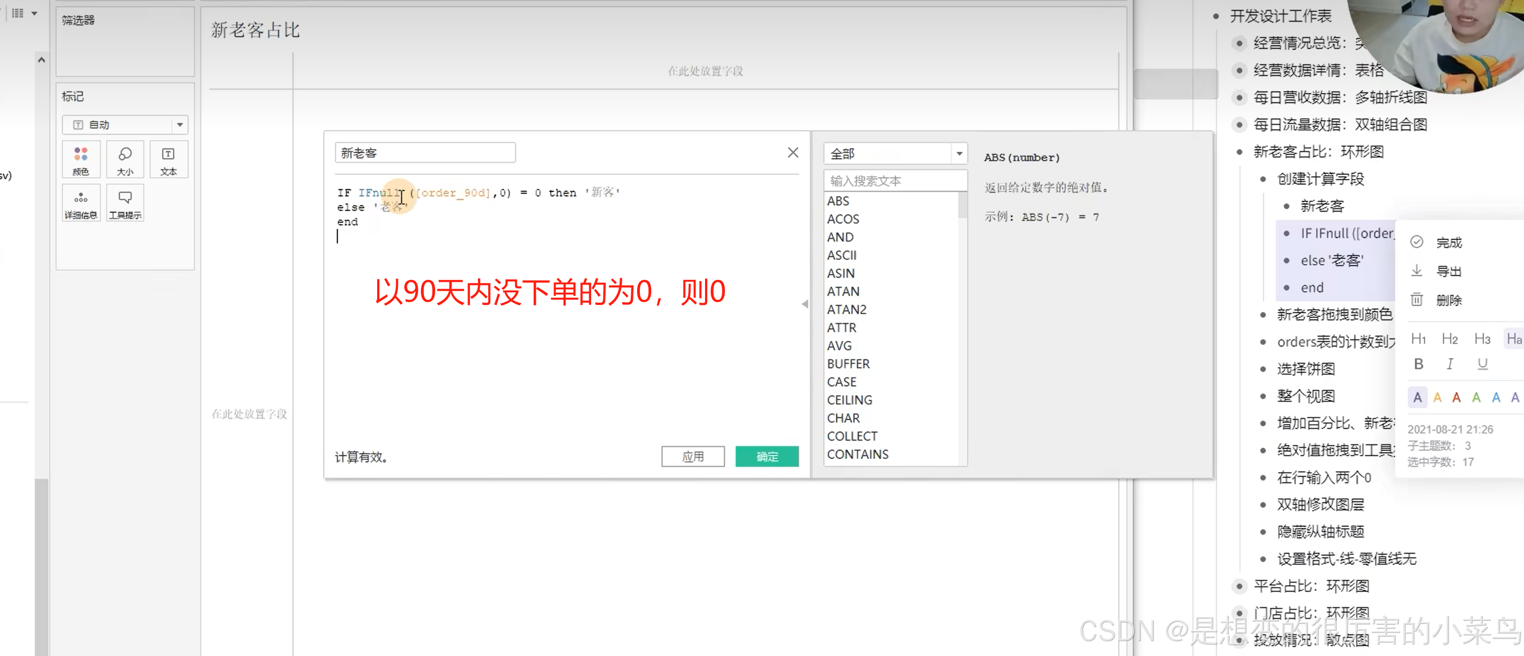Click the italic I formatting icon

tap(1449, 364)
